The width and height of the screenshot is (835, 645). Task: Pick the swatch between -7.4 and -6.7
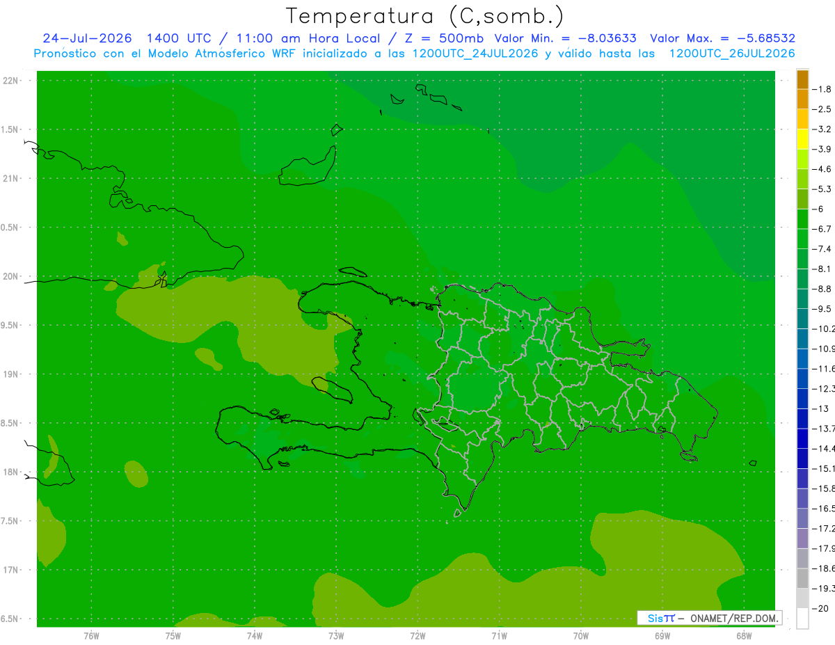pos(802,239)
